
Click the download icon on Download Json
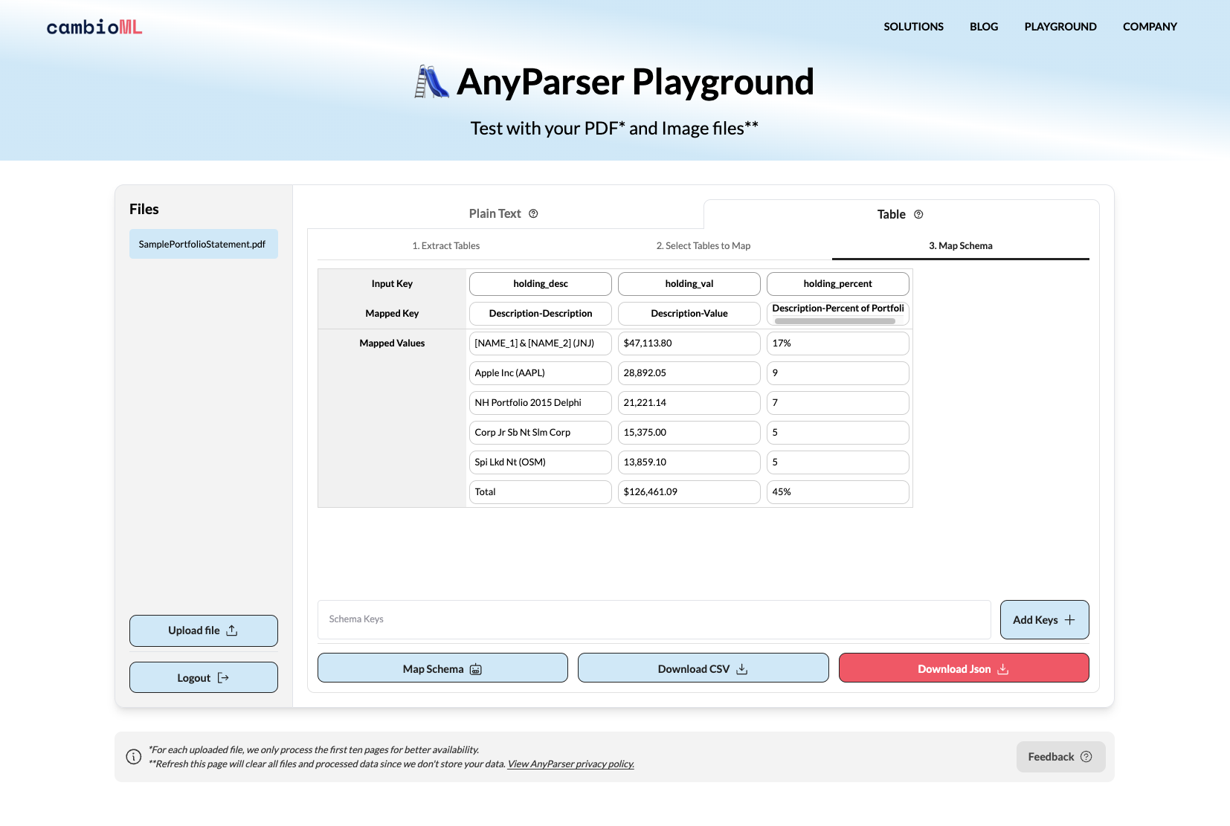[1002, 669]
